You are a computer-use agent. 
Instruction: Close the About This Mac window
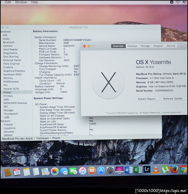[84, 46]
